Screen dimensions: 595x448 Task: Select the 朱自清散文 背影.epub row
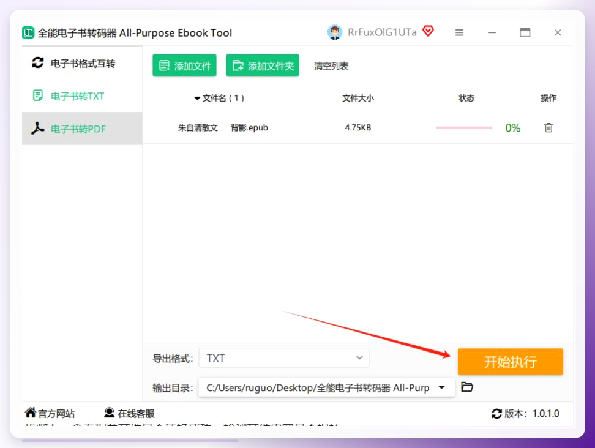coord(357,128)
